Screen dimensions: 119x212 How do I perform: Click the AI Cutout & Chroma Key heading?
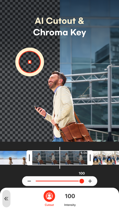59,27
